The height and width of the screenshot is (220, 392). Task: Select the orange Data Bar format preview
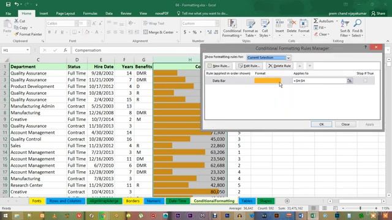(268, 81)
